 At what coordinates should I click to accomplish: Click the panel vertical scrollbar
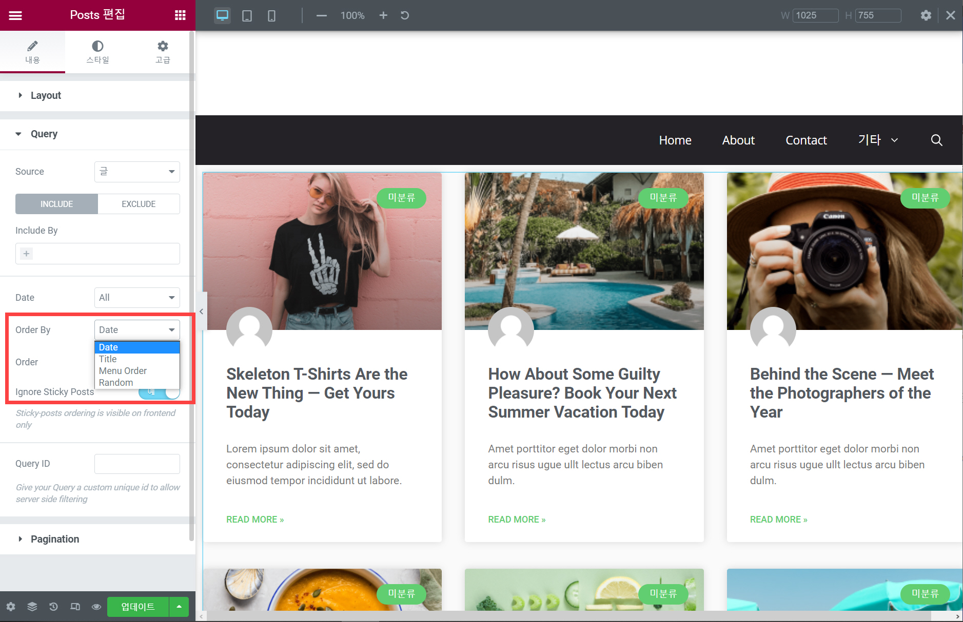click(192, 286)
